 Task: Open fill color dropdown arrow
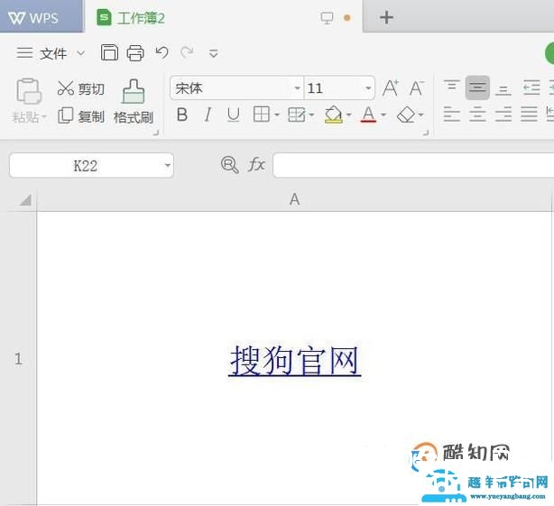(348, 115)
